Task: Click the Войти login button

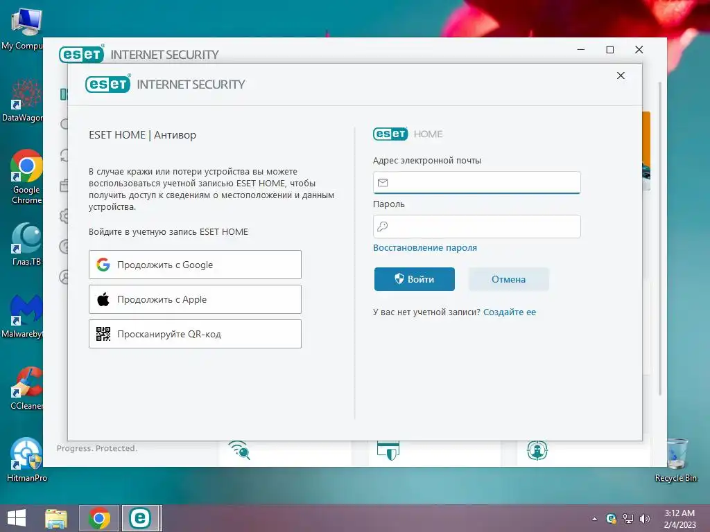Action: point(415,279)
